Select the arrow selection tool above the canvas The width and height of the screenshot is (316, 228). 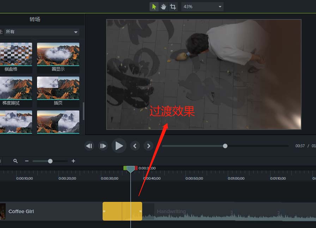tap(153, 6)
